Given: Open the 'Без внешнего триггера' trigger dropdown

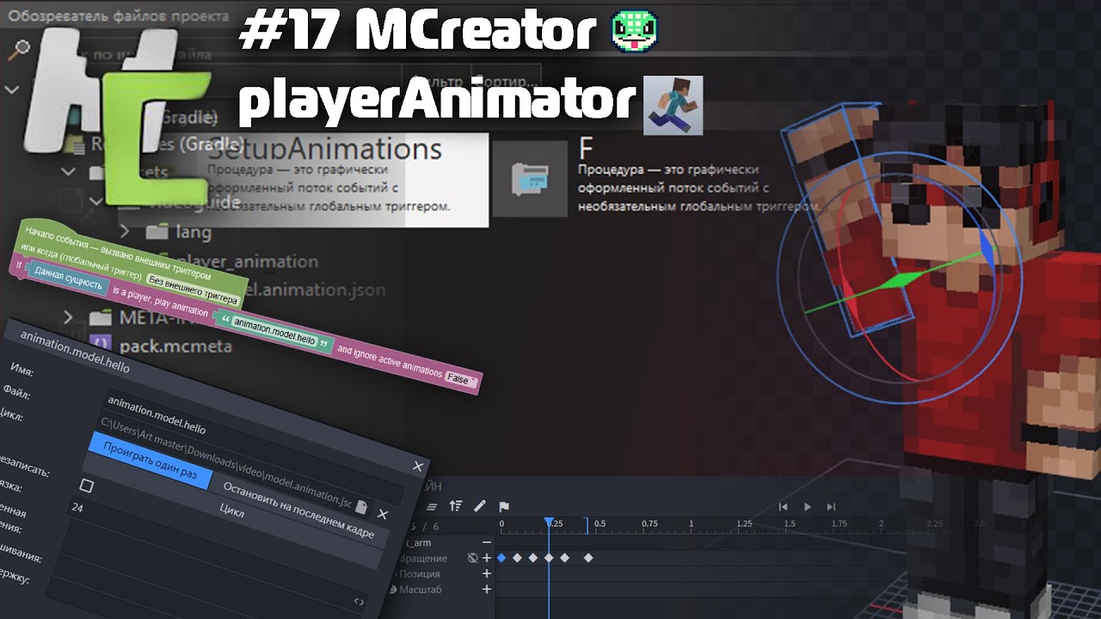Looking at the screenshot, I should pos(192,289).
